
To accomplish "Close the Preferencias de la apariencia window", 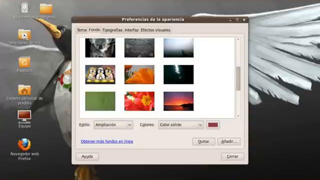I will [244, 20].
